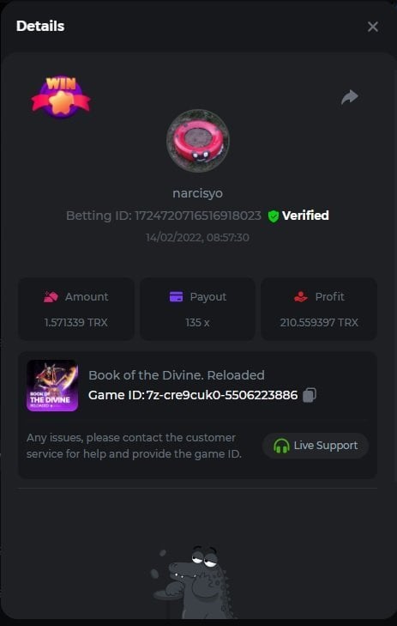Click the username narcisyo

pos(198,193)
